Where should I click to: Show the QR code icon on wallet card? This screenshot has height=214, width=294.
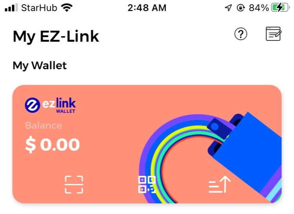147,184
